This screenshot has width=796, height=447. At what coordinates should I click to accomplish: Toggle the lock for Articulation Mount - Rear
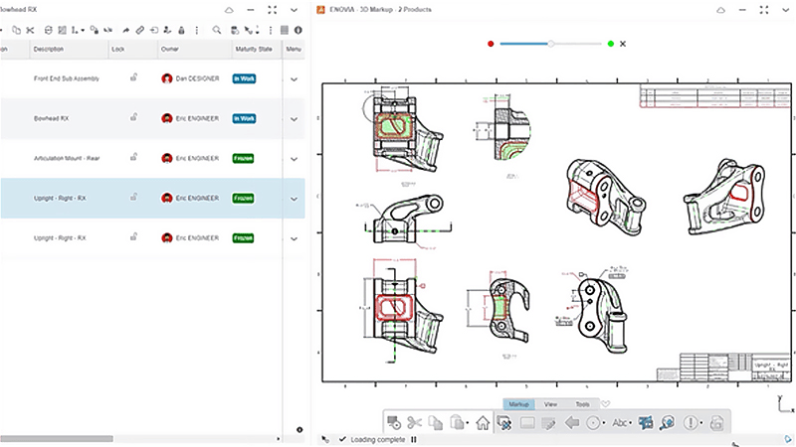(132, 157)
